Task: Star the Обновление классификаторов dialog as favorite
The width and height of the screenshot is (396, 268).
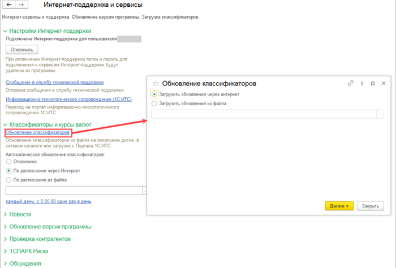Action: click(x=156, y=84)
